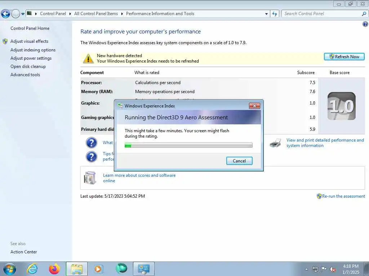
Task: Open Control Panel Home link
Action: tap(30, 28)
